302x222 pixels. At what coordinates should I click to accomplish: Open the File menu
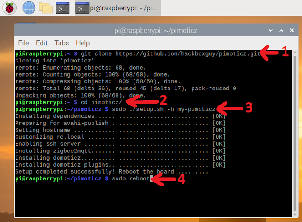coord(24,43)
